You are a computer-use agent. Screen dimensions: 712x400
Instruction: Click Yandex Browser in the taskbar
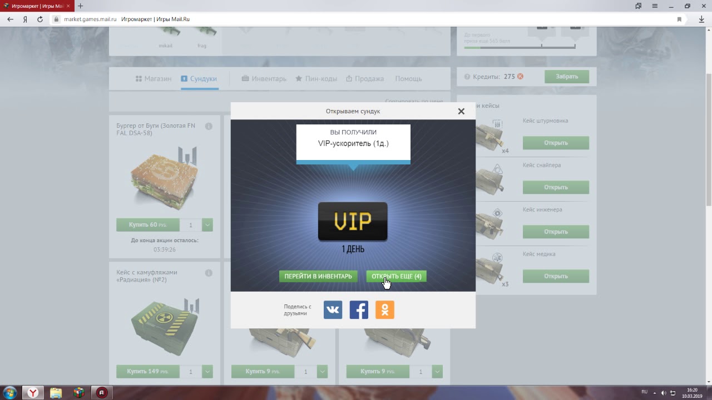tap(33, 393)
